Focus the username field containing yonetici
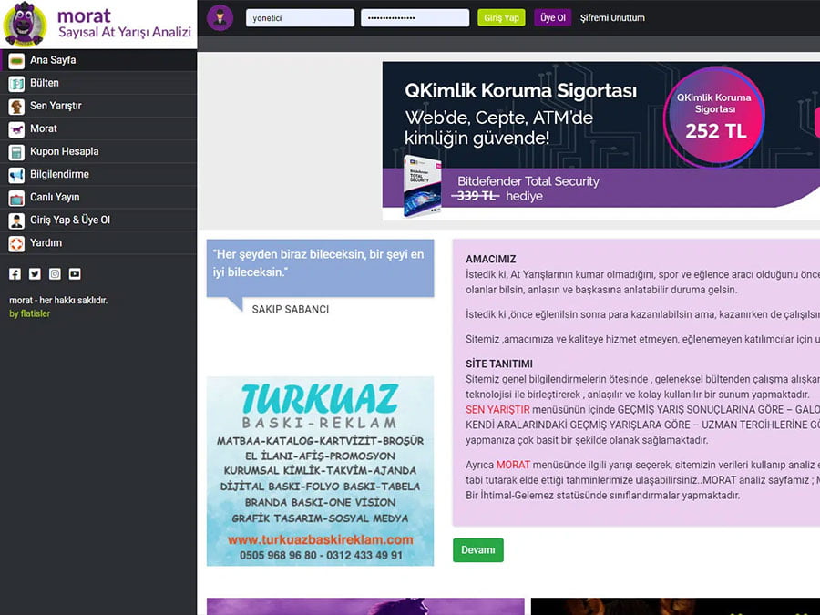Image resolution: width=820 pixels, height=615 pixels. click(x=300, y=18)
